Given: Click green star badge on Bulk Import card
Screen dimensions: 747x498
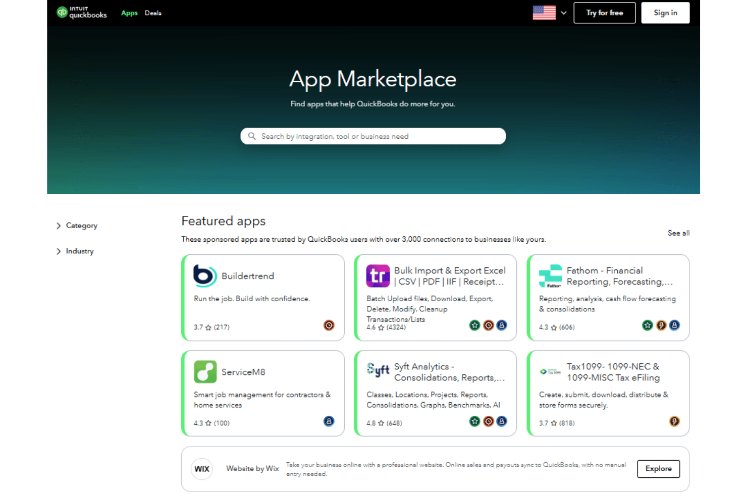Looking at the screenshot, I should (x=474, y=325).
